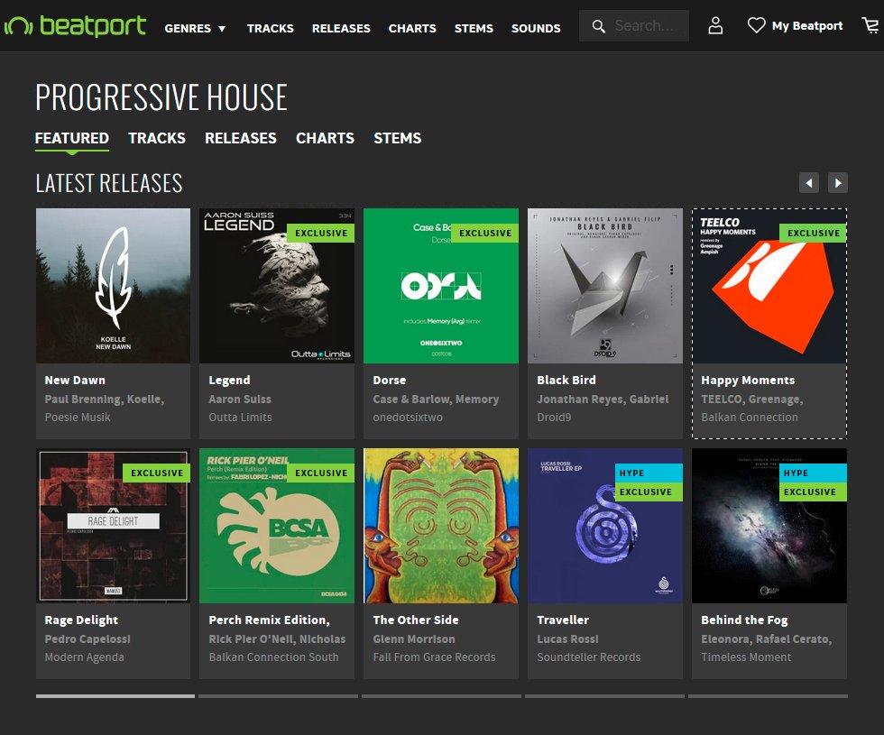Open Tracks in the top navigation
The height and width of the screenshot is (735, 884).
[x=270, y=28]
